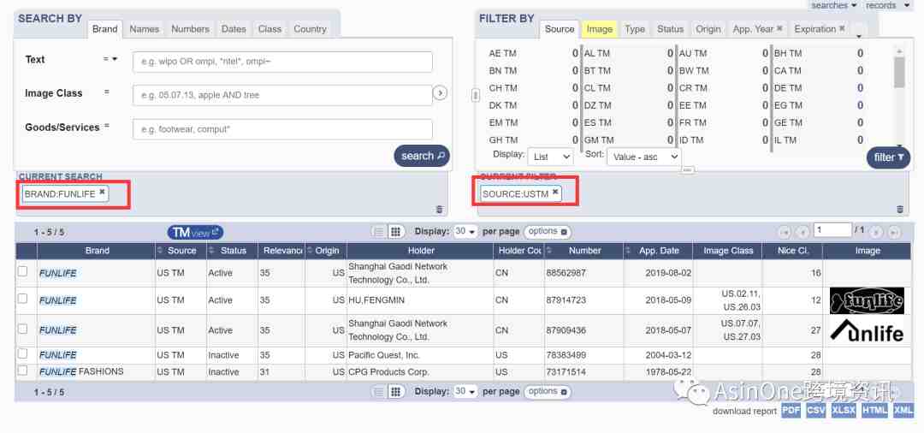The image size is (924, 433).
Task: Expand more filter tabs arrow
Action: pyautogui.click(x=859, y=34)
